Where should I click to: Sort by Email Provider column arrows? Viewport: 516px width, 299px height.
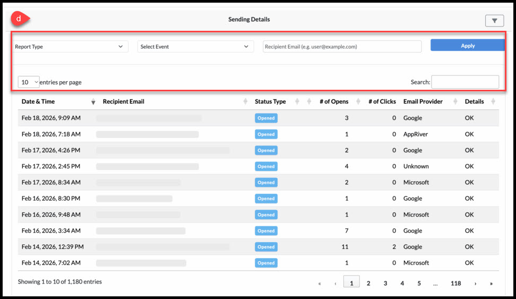(x=455, y=101)
